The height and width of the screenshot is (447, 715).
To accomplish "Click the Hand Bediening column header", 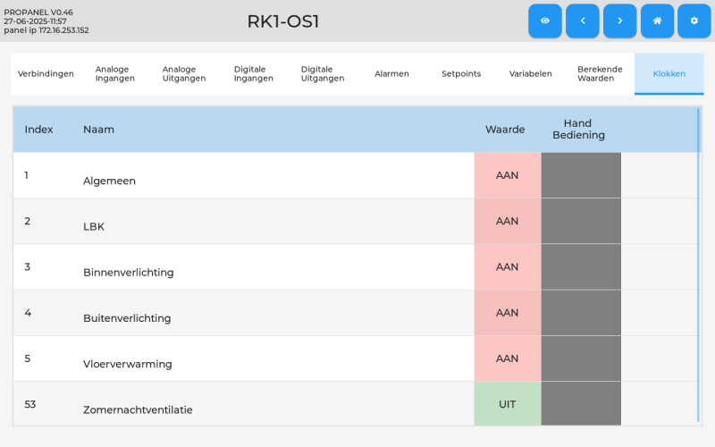I will click(578, 129).
